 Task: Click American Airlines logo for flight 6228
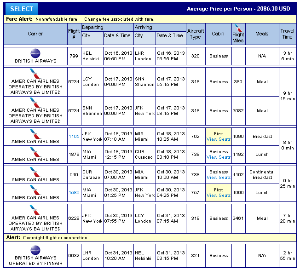click(35, 210)
